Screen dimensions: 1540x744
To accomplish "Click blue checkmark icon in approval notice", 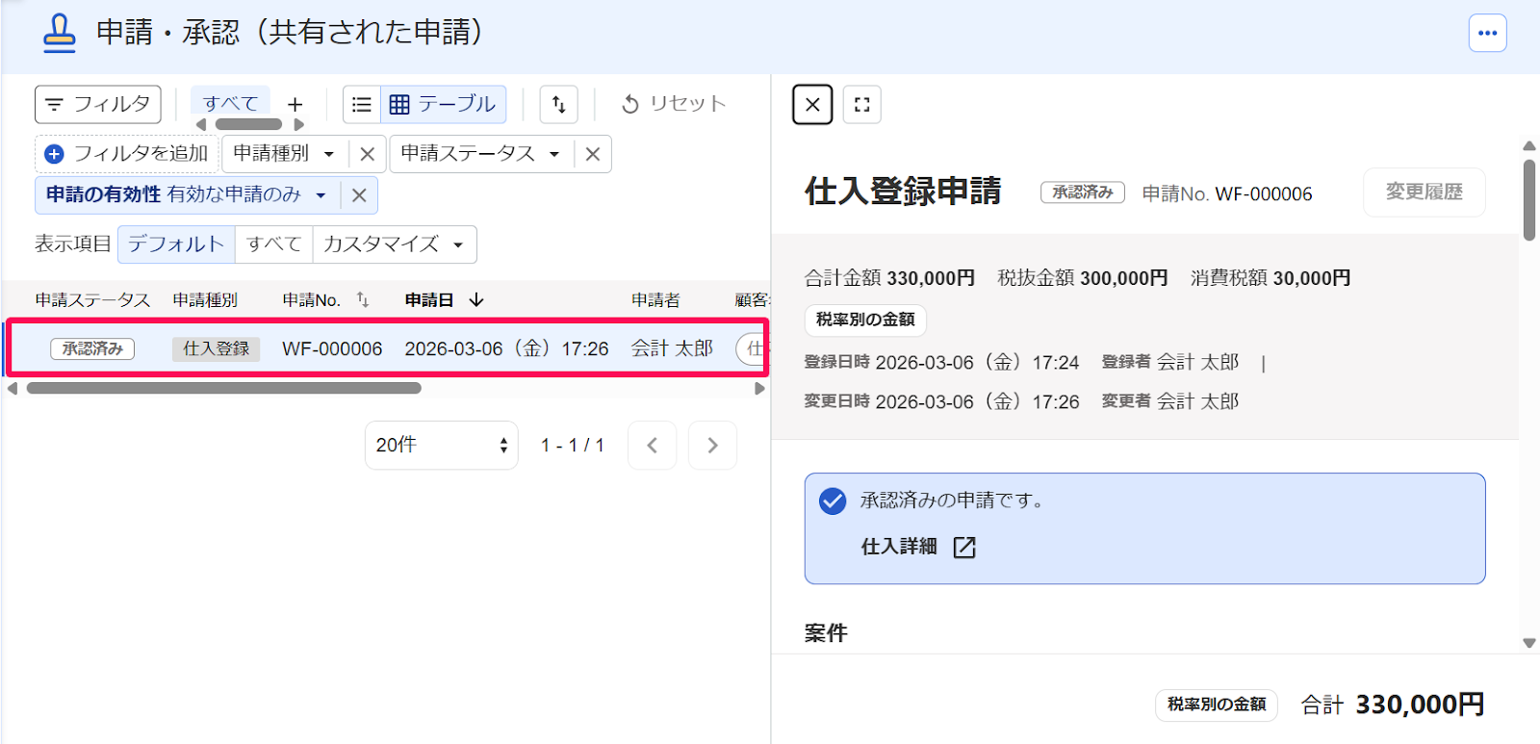I will [833, 500].
